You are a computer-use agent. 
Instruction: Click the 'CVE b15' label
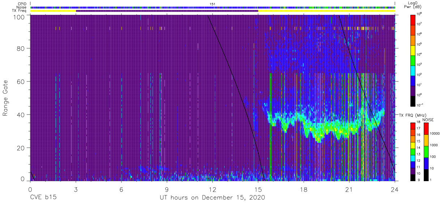click(43, 198)
